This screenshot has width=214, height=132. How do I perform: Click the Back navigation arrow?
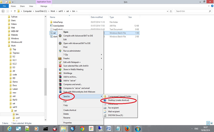[x=3, y=11]
